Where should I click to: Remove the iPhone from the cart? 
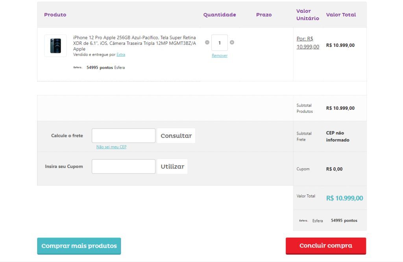coord(220,55)
